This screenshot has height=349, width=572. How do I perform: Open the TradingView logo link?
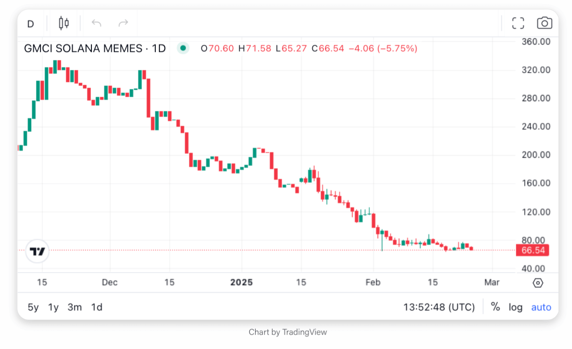(x=37, y=251)
